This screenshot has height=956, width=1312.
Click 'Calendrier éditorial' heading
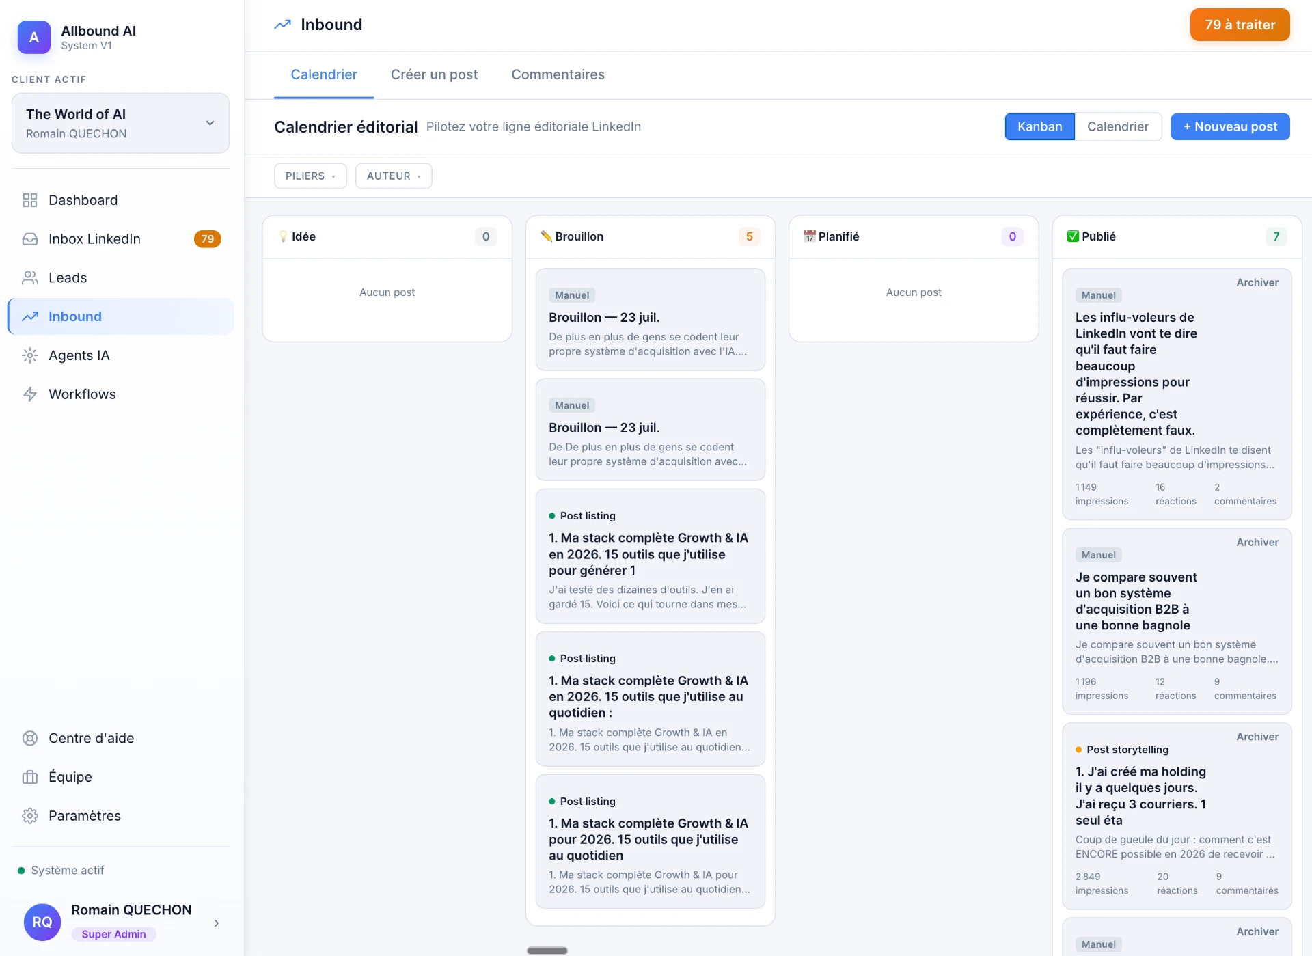pyautogui.click(x=346, y=126)
